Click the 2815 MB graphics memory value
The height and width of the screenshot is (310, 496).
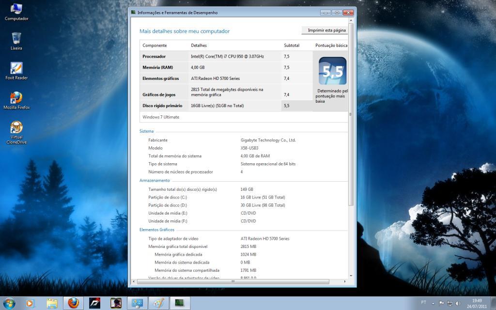click(x=248, y=247)
